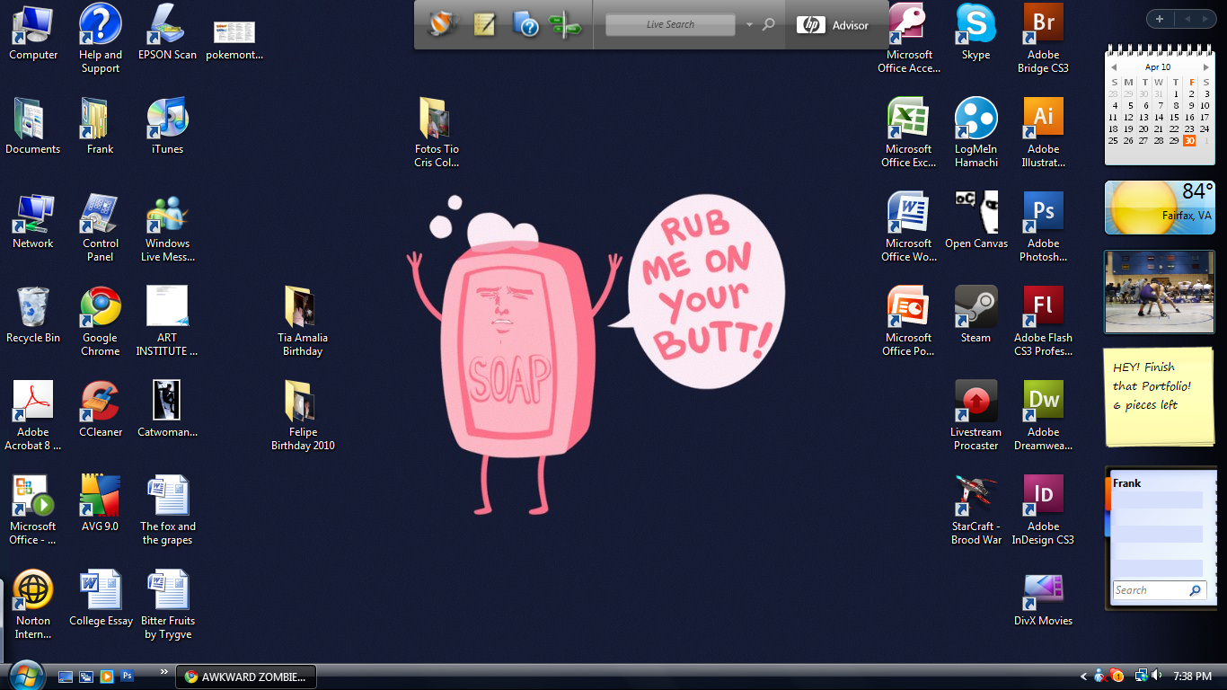Screen dimensions: 1227x690
Task: Expand the Live Search dropdown arrow
Action: coord(749,25)
